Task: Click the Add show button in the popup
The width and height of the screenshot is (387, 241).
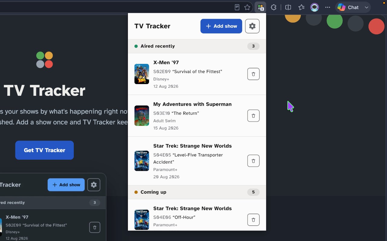Action: [221, 26]
